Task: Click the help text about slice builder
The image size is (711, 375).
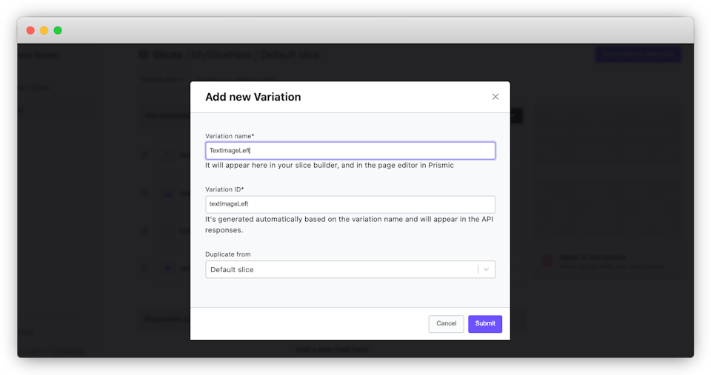Action: pos(329,165)
